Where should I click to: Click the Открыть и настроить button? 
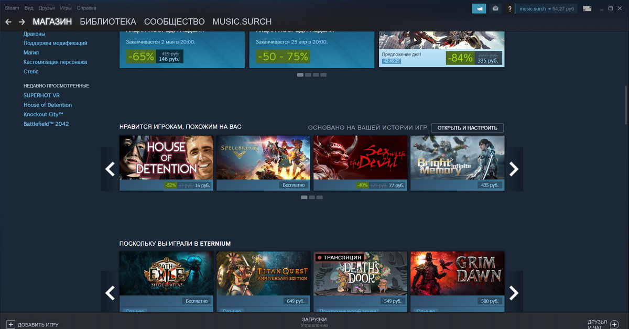point(468,128)
